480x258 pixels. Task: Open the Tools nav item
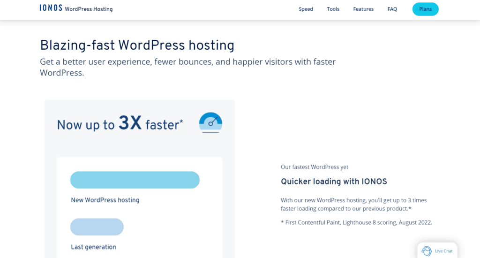coord(333,9)
